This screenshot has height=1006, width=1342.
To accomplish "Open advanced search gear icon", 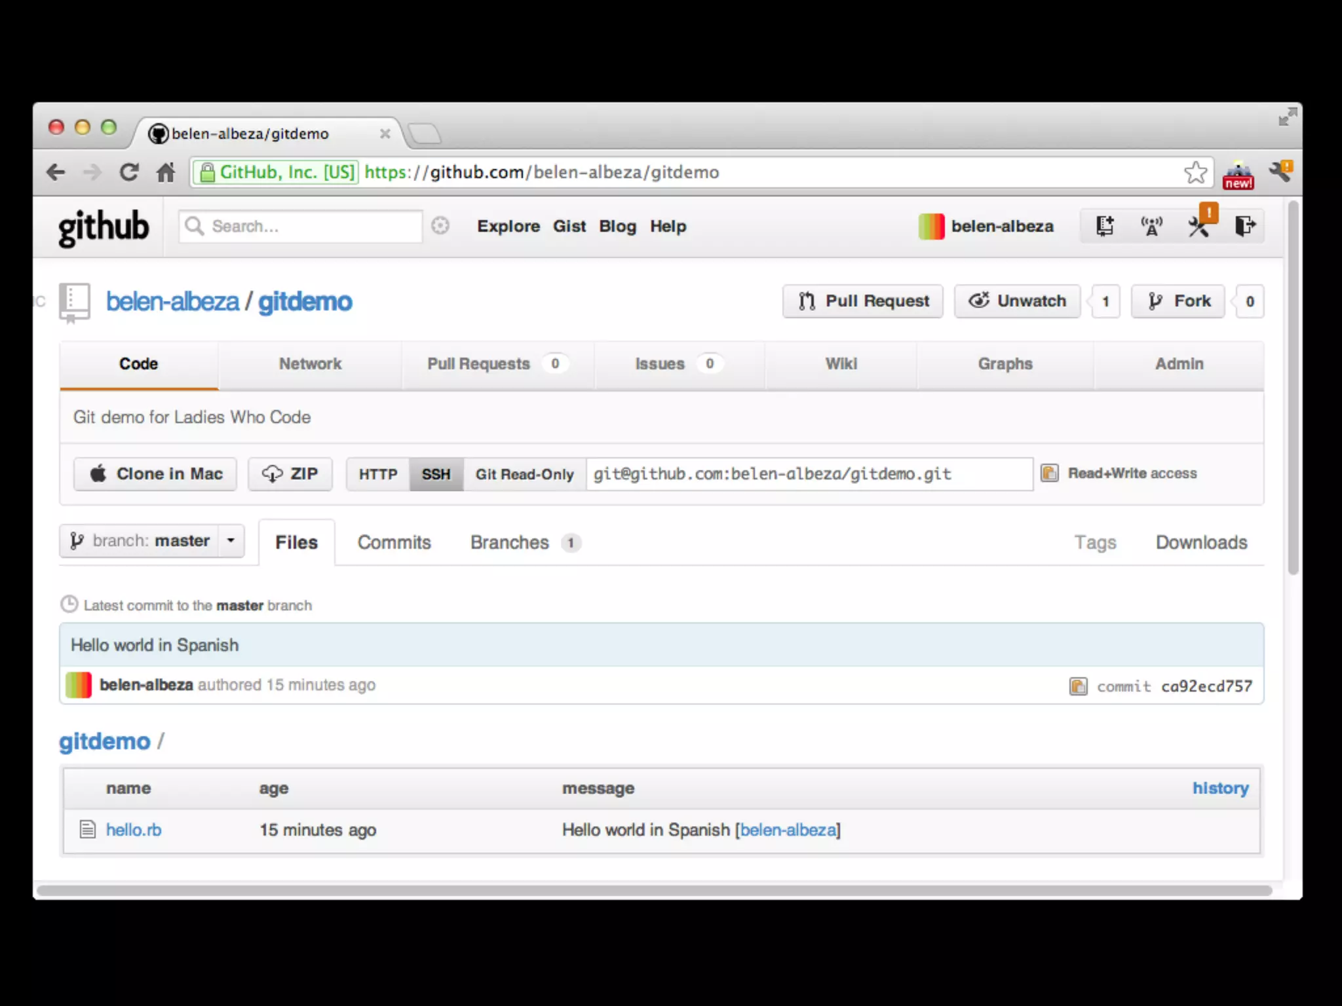I will (x=440, y=226).
